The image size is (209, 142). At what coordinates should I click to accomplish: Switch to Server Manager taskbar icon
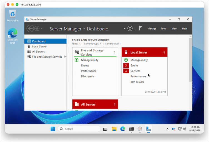148,129
